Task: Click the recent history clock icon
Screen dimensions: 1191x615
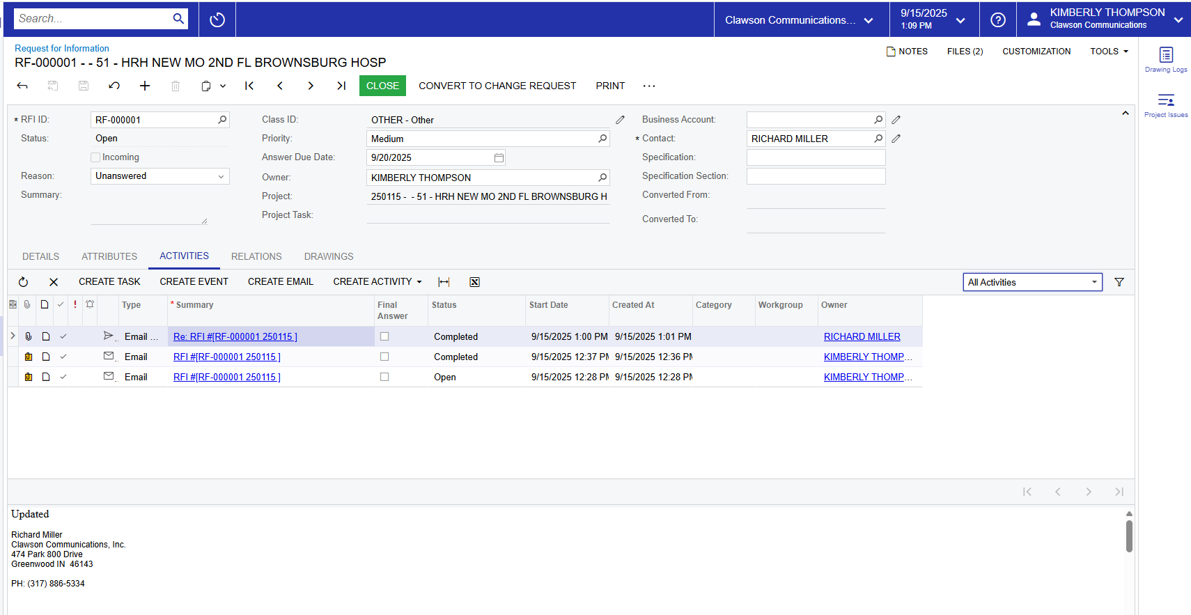Action: 217,20
